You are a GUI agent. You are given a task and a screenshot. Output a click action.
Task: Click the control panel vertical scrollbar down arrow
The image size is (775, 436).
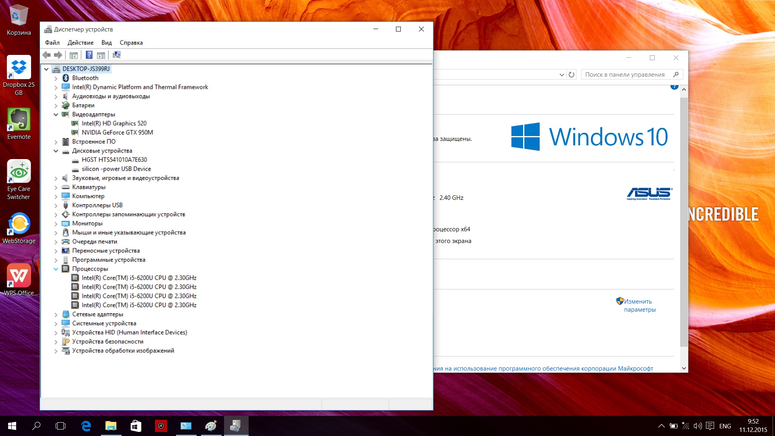[x=684, y=368]
